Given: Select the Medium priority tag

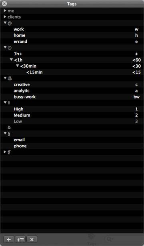Looking at the screenshot, I should point(22,115).
